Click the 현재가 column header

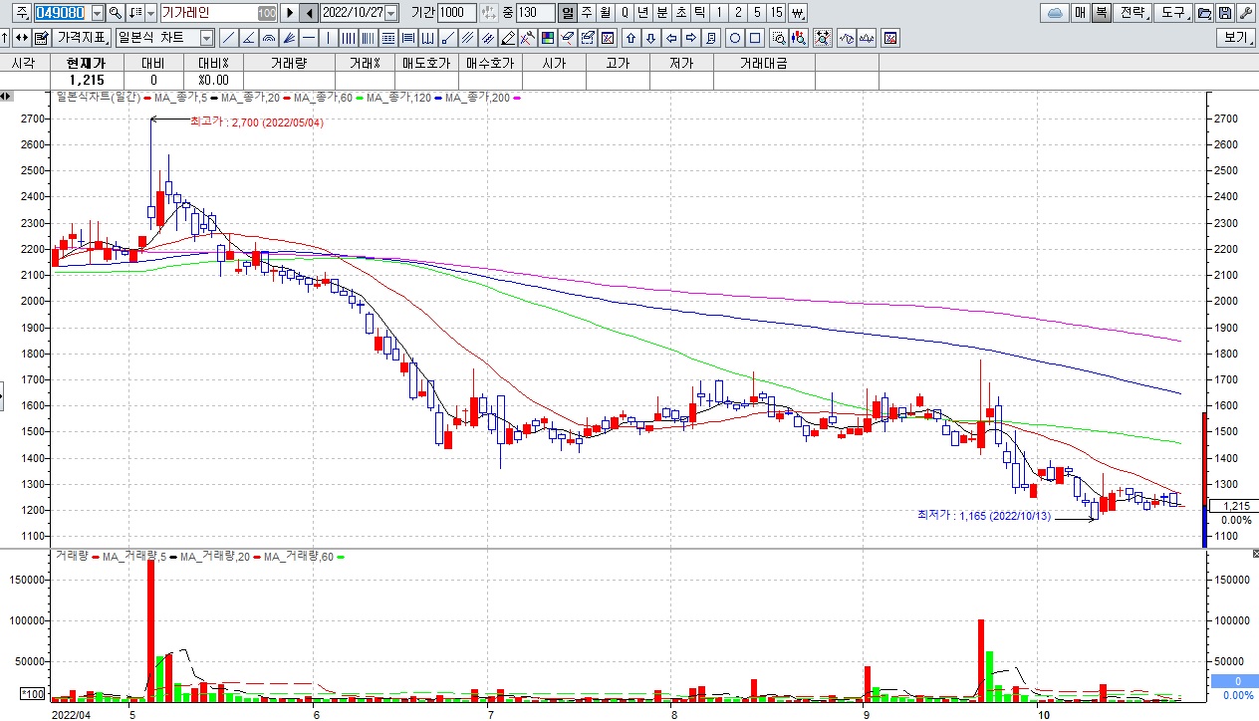point(85,63)
